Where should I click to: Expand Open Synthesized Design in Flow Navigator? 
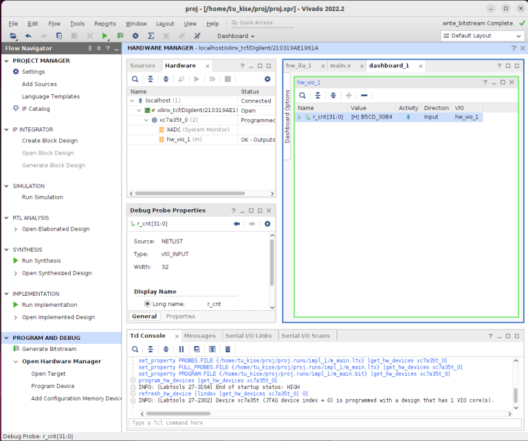click(16, 273)
